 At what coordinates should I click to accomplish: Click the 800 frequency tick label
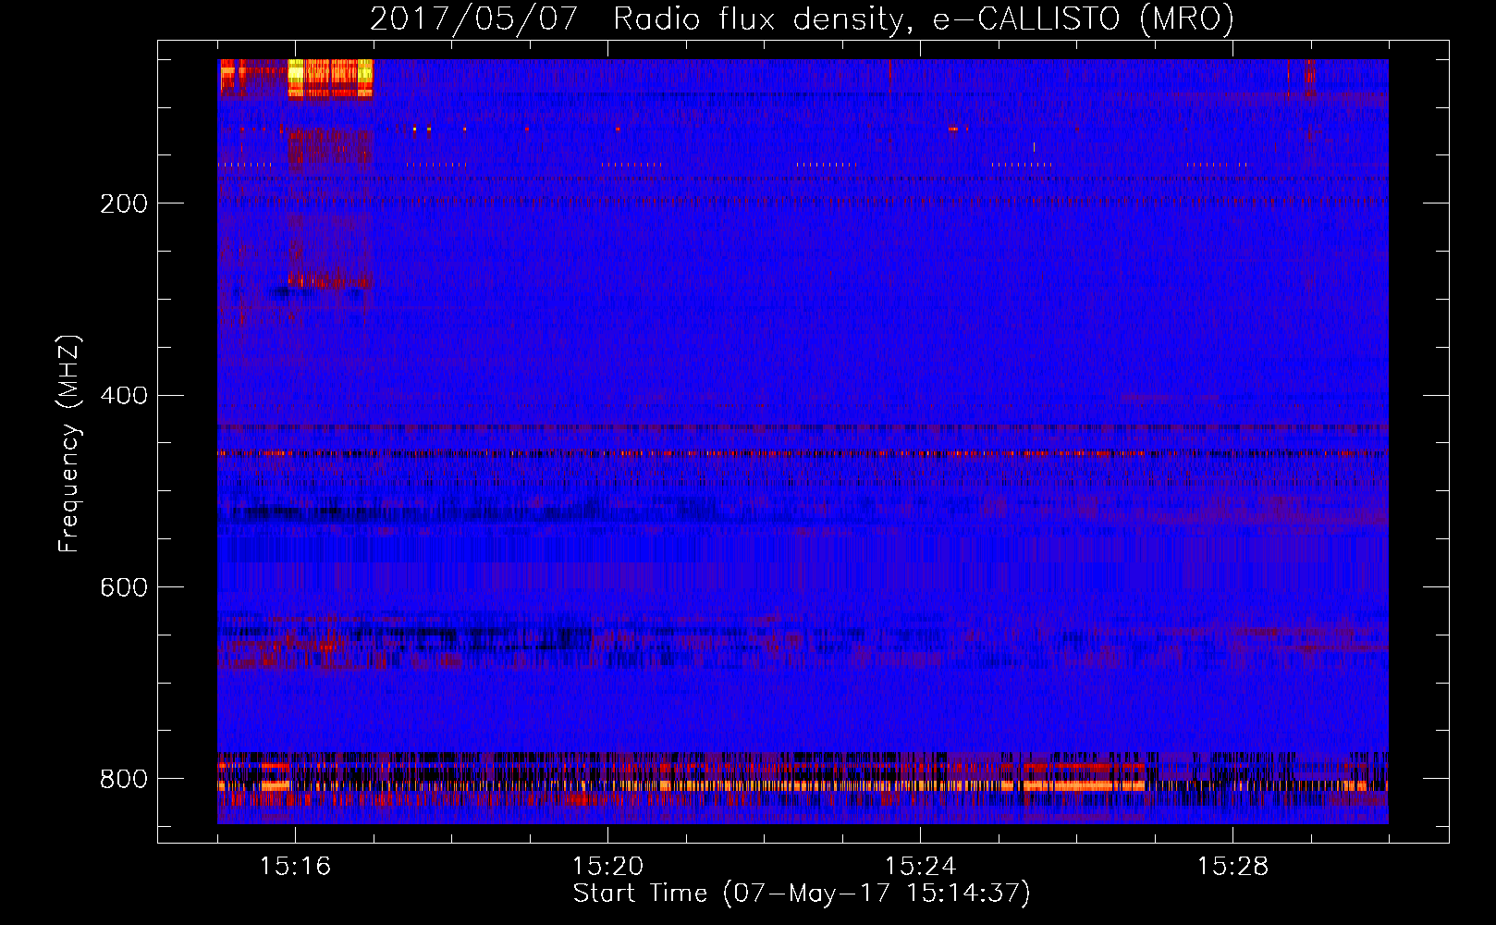click(x=124, y=780)
